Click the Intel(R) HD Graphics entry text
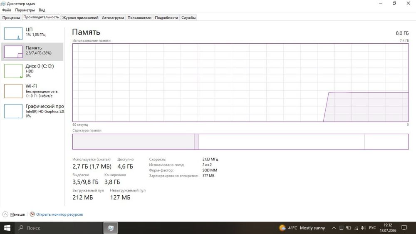 45,112
